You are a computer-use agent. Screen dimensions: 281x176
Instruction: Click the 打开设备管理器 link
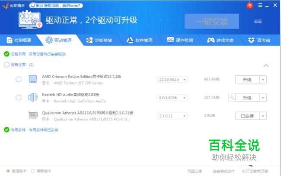255,171
